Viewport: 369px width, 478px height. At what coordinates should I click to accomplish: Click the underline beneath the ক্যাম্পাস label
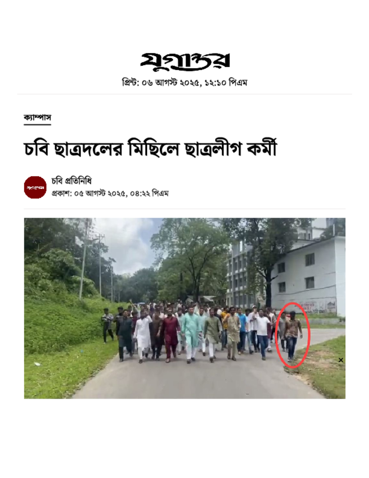[x=37, y=124]
